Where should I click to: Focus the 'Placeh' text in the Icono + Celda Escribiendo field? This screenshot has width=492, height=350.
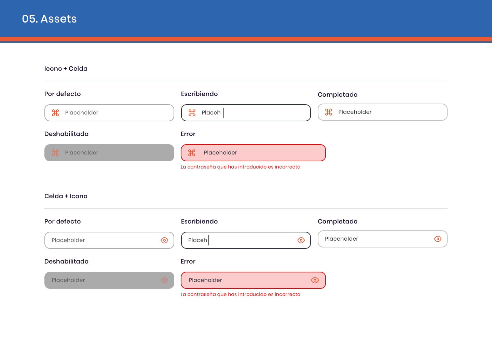click(211, 113)
